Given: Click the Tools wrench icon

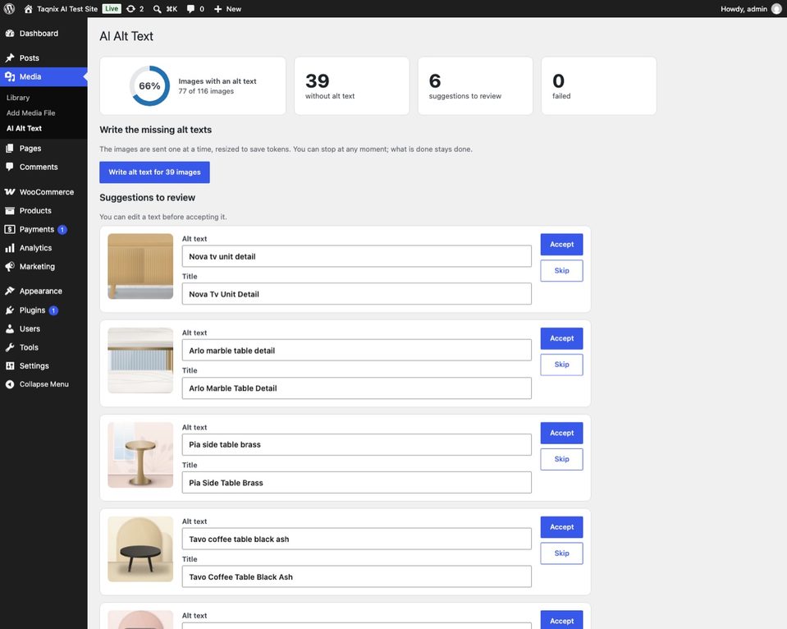Looking at the screenshot, I should pos(10,347).
